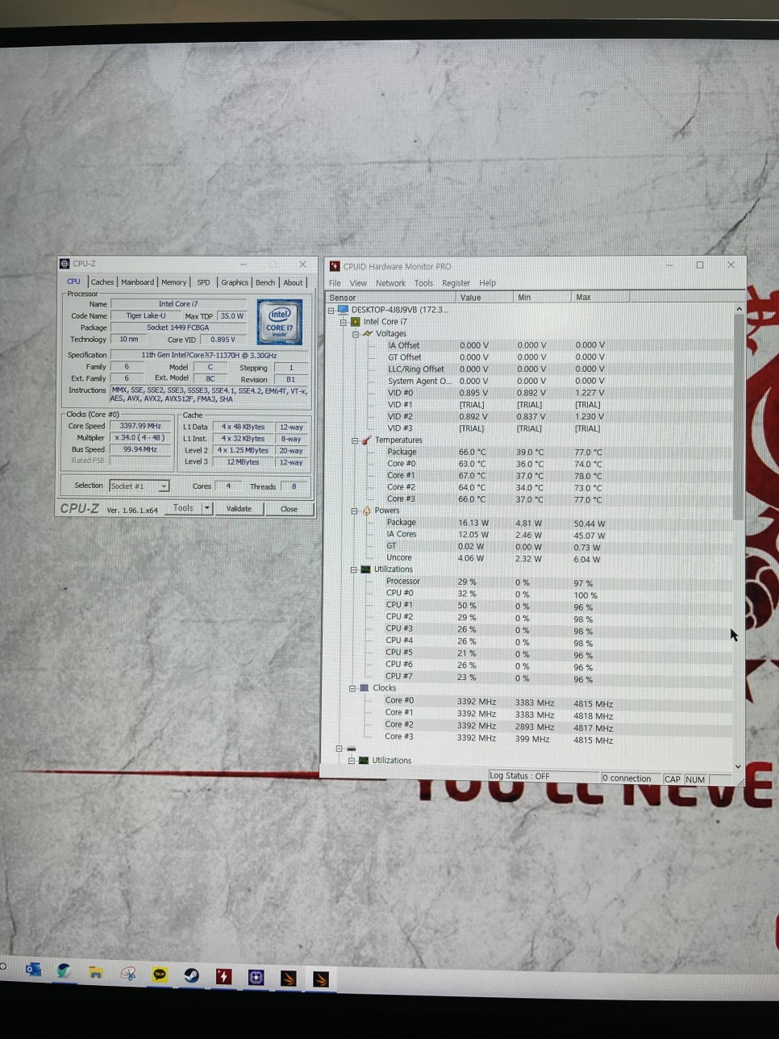This screenshot has width=779, height=1039.
Task: Click the 0 connection status field
Action: tap(631, 778)
